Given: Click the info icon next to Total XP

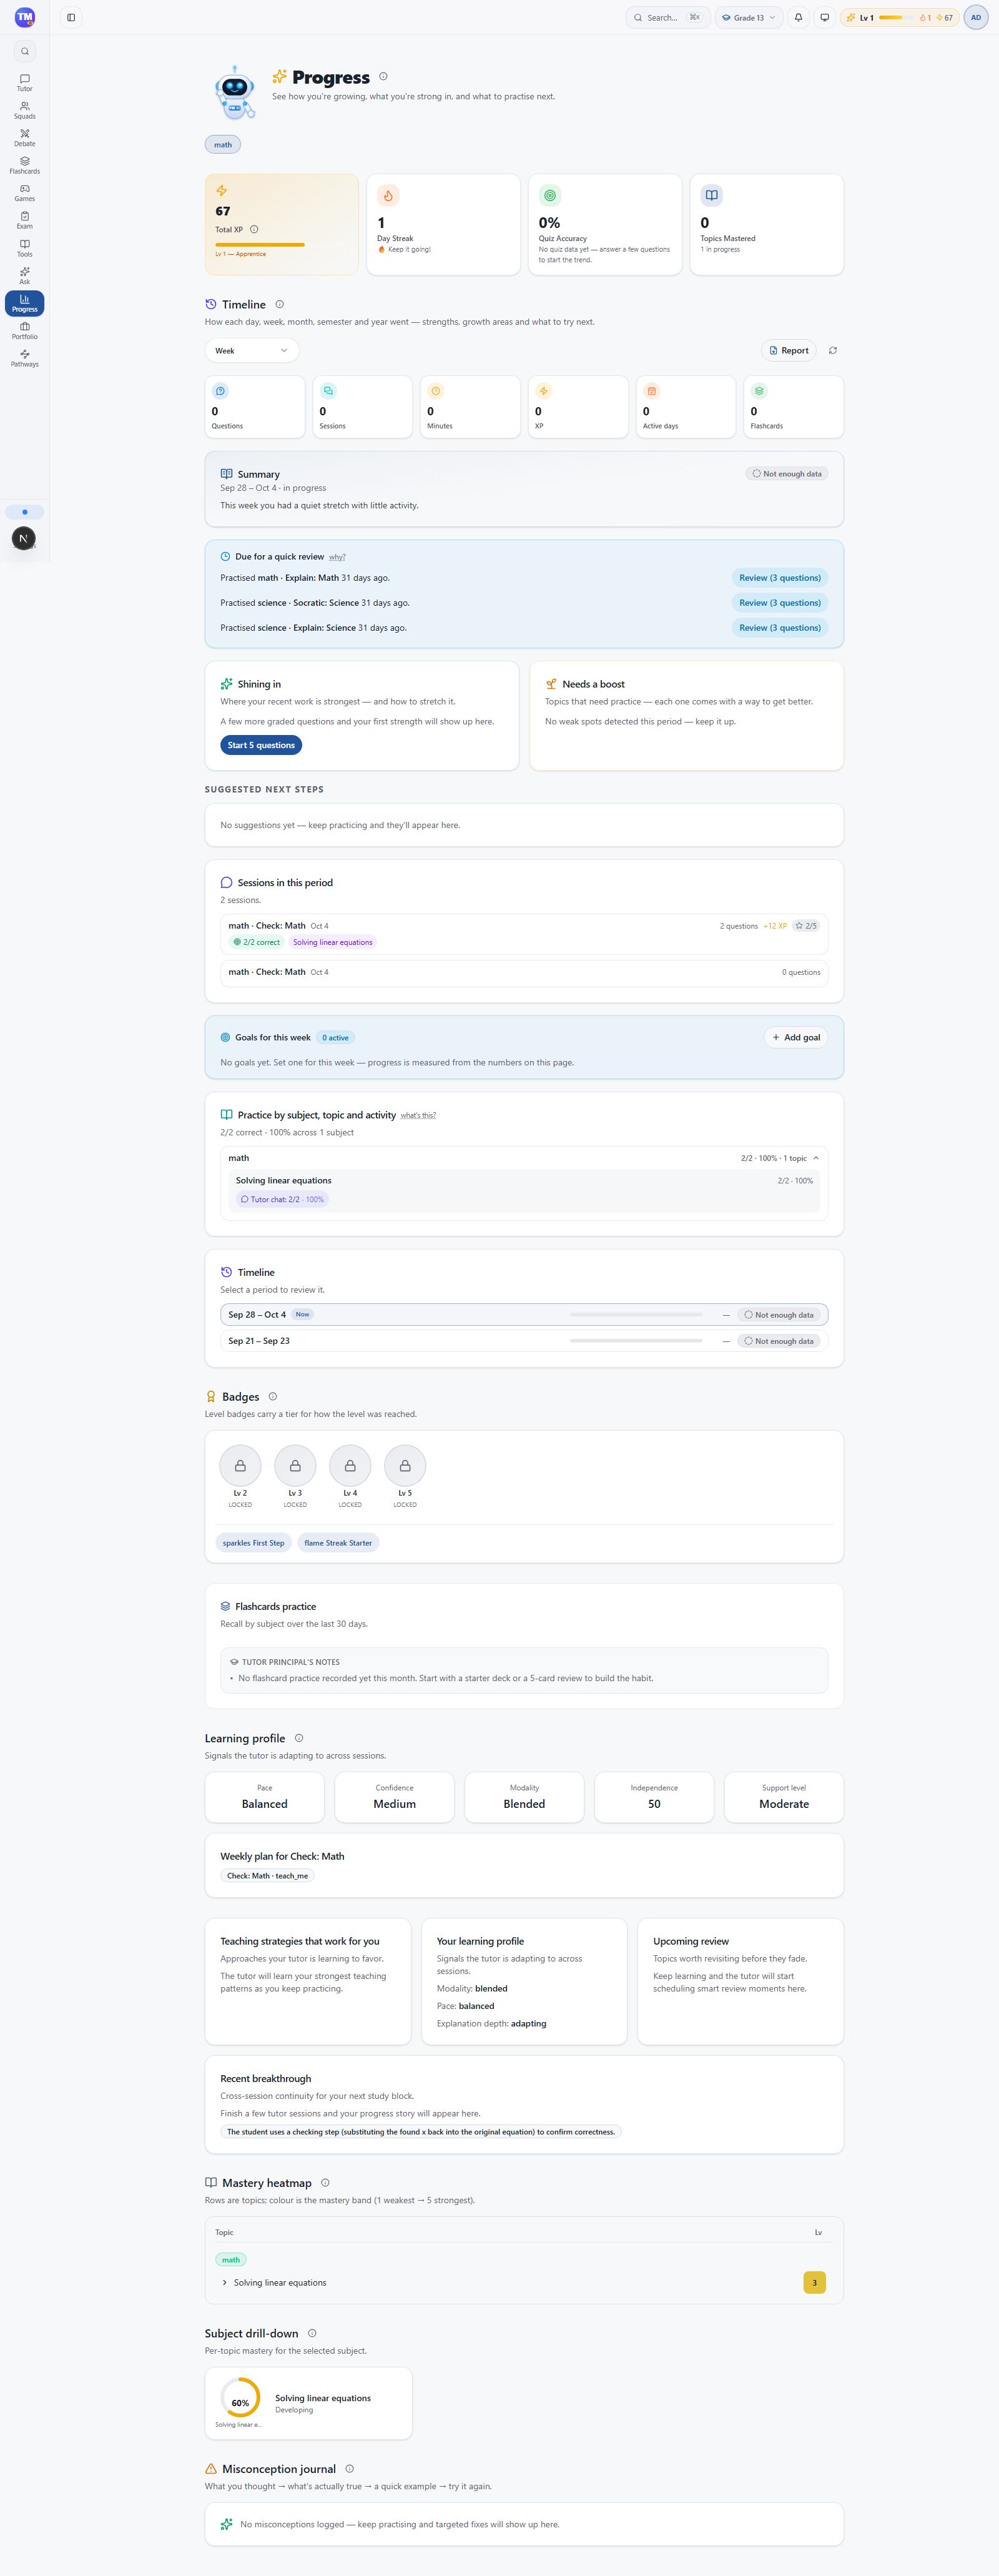Looking at the screenshot, I should pyautogui.click(x=254, y=229).
